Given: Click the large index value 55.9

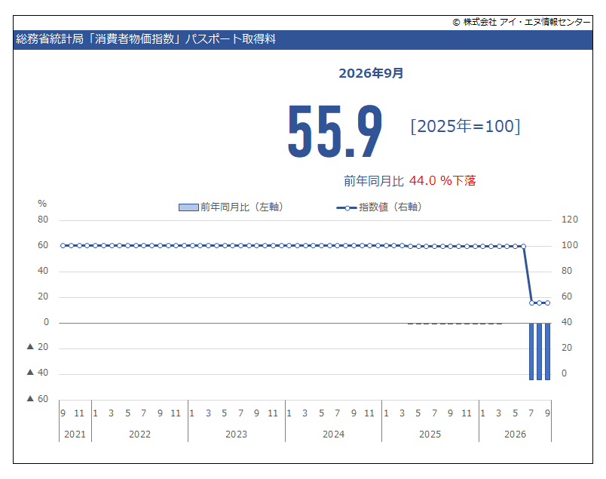Looking at the screenshot, I should click(x=335, y=130).
